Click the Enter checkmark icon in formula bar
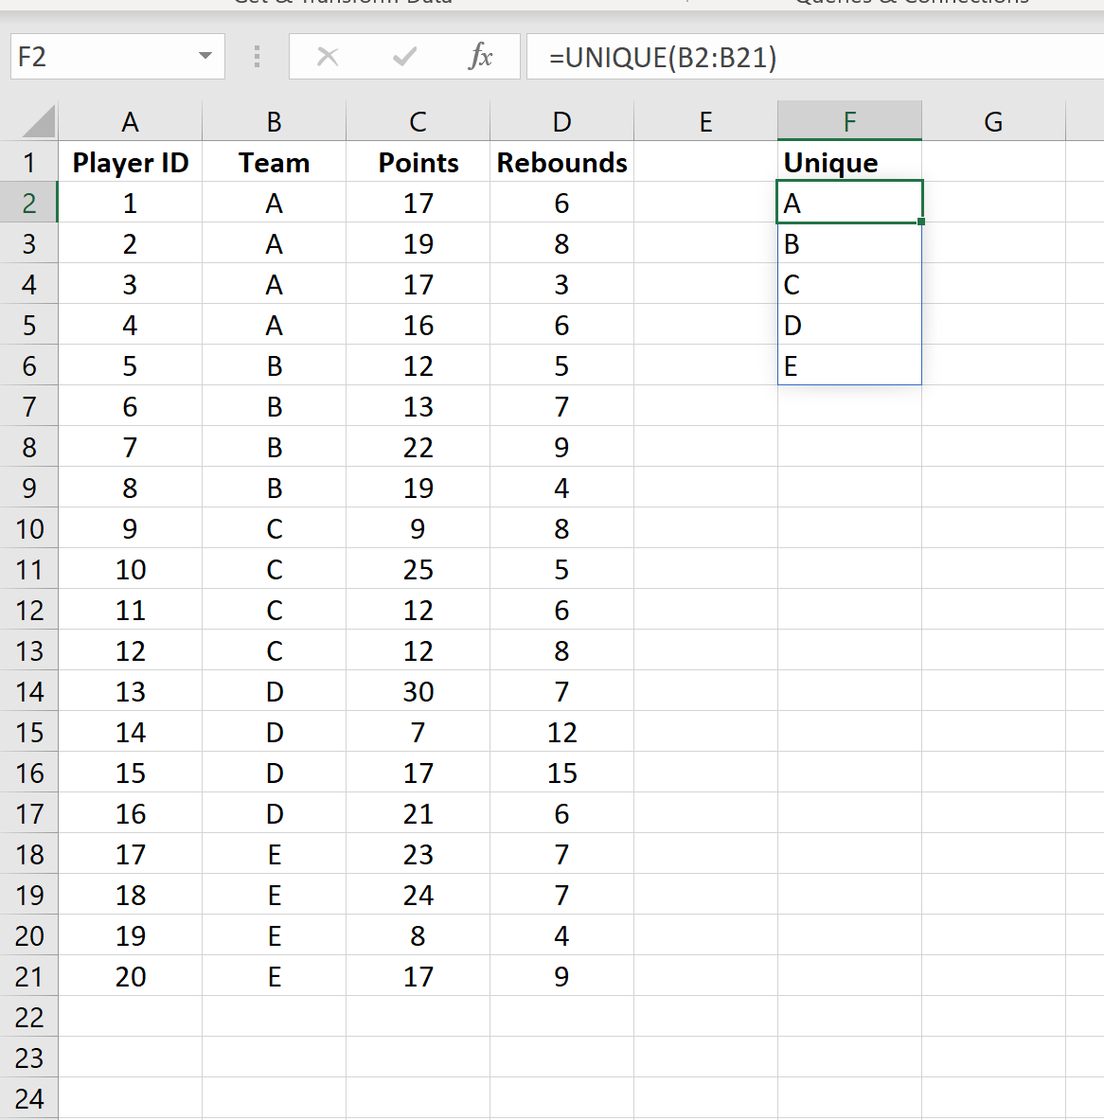 coord(404,57)
